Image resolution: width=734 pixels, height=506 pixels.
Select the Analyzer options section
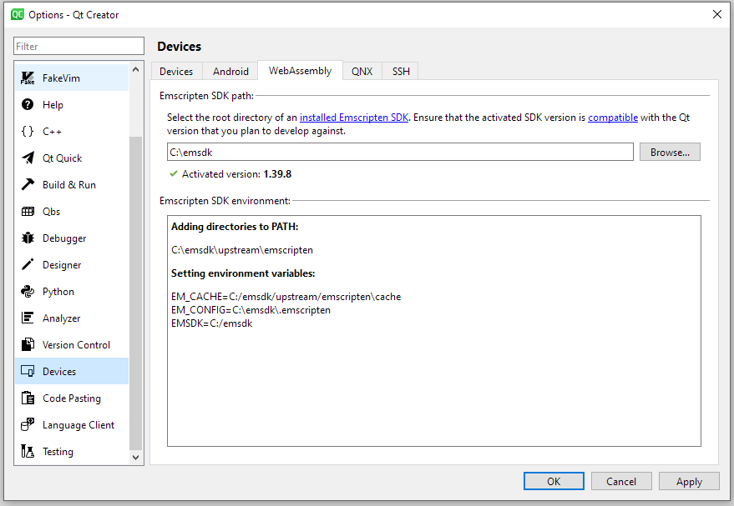(59, 318)
